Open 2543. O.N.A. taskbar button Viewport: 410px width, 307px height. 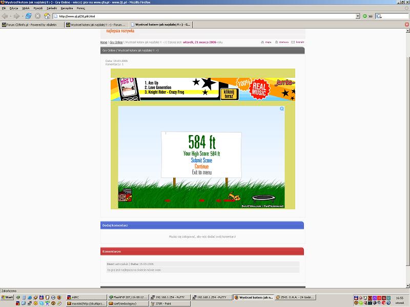tap(295, 297)
